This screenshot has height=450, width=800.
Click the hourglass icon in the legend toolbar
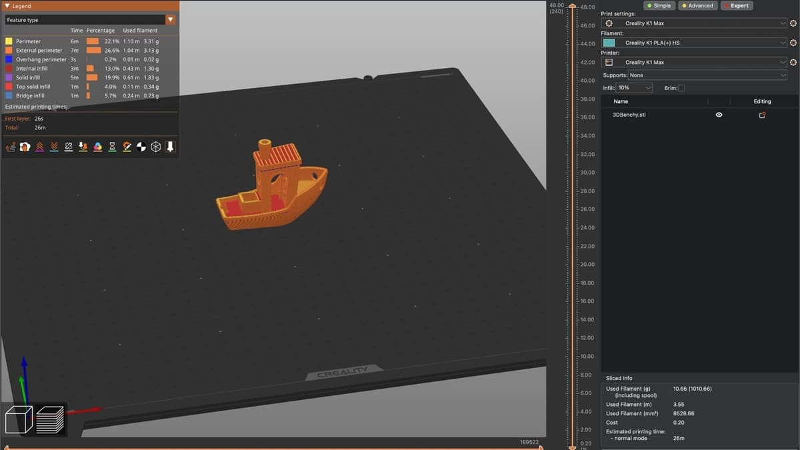[x=113, y=147]
